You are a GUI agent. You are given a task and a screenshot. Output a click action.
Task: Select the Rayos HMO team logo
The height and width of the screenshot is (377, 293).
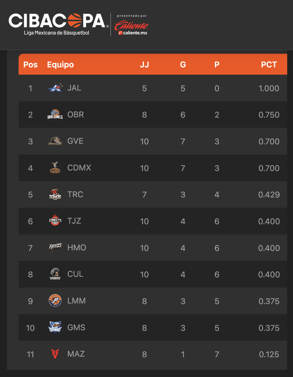point(55,247)
